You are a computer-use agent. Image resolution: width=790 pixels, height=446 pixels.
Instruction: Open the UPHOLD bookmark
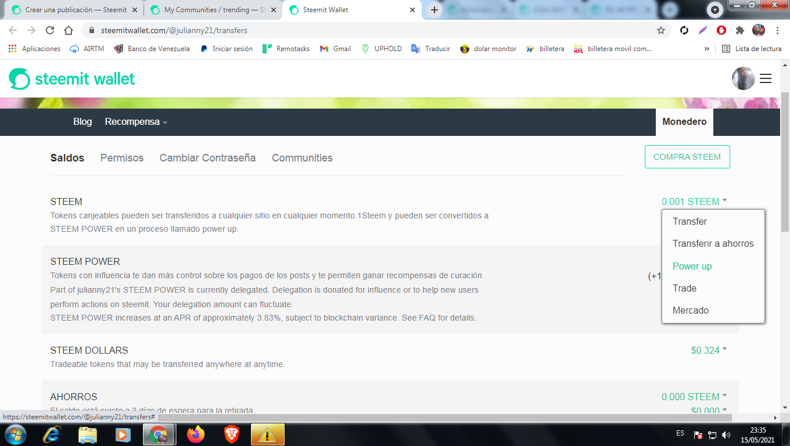coord(381,49)
